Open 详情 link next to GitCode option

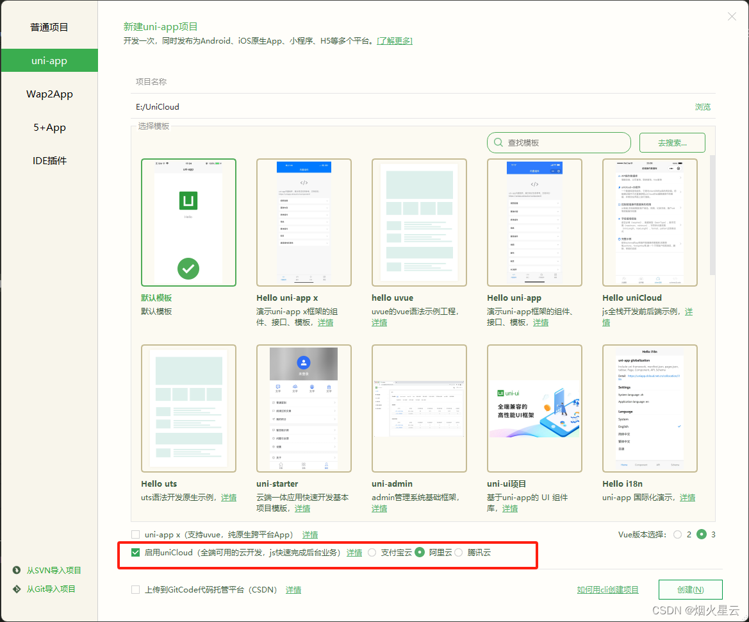click(293, 591)
